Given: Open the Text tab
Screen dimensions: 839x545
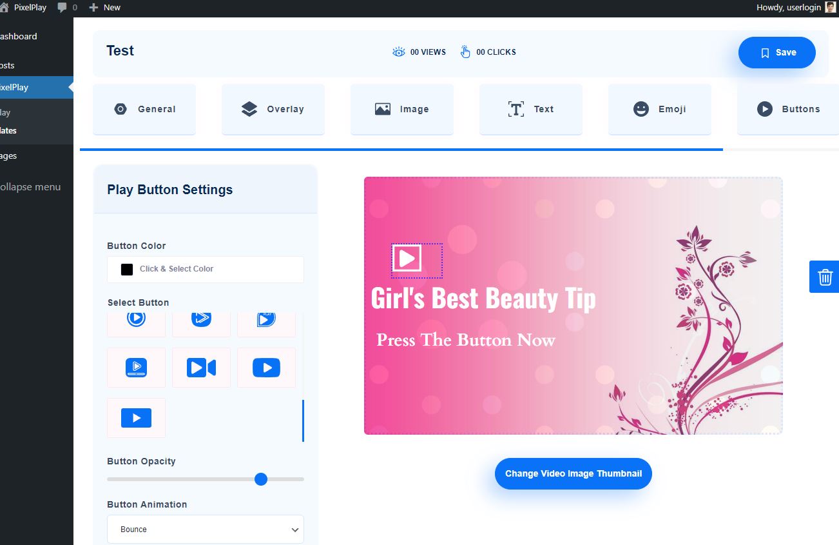Looking at the screenshot, I should tap(531, 109).
